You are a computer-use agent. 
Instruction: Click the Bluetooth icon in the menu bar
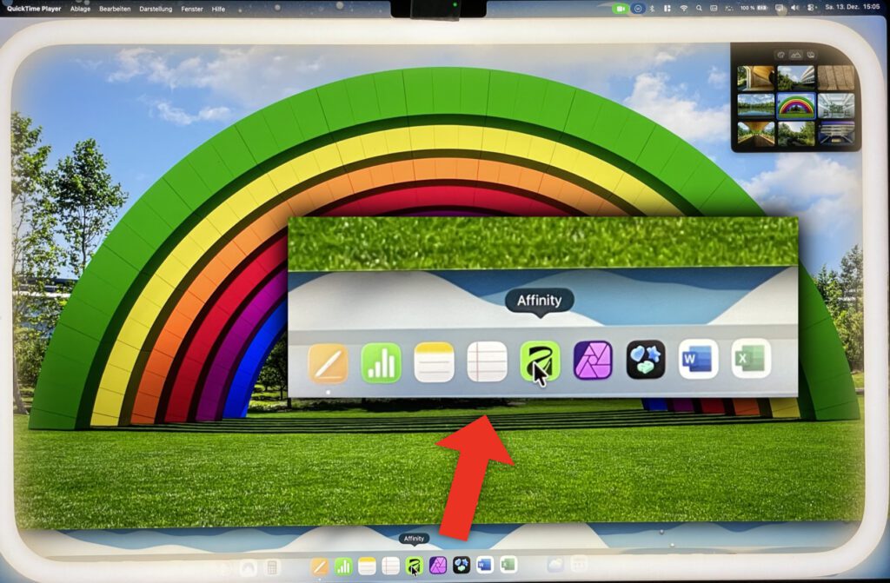[x=651, y=10]
